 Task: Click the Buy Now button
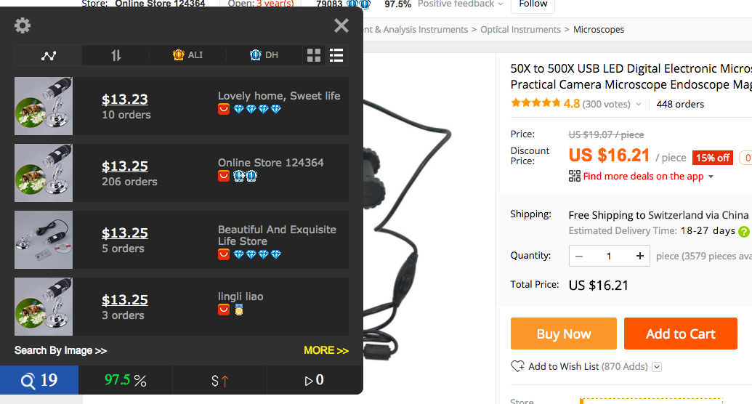(x=564, y=334)
